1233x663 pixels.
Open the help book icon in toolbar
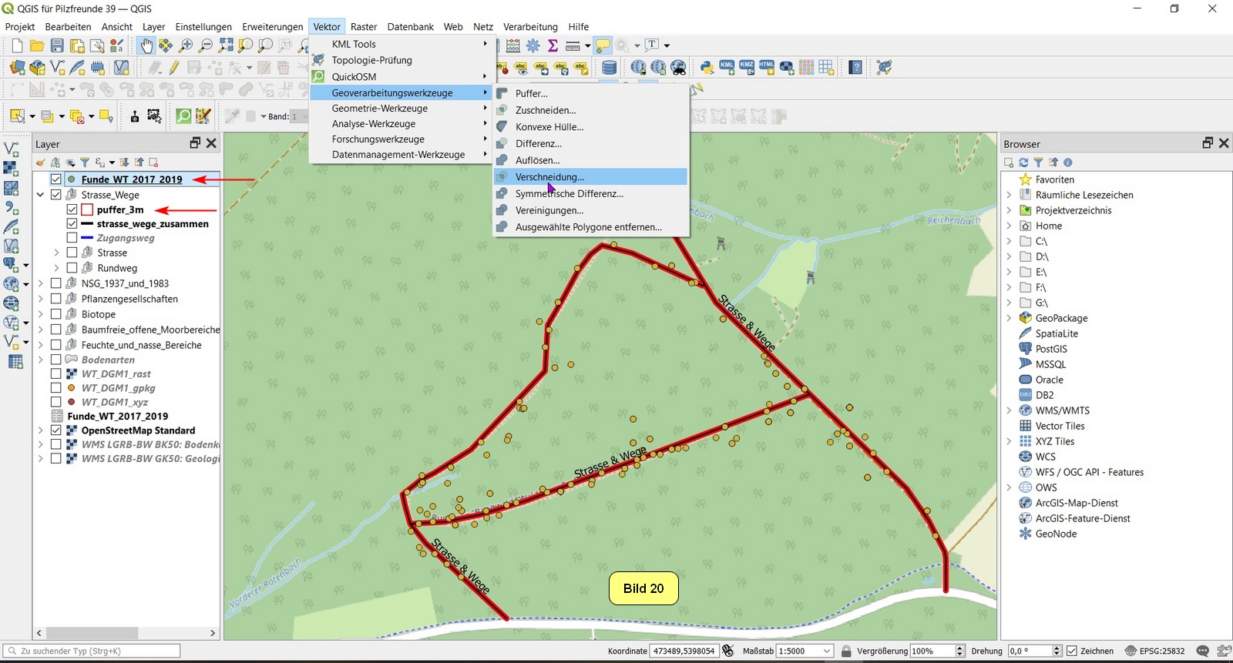coord(855,68)
